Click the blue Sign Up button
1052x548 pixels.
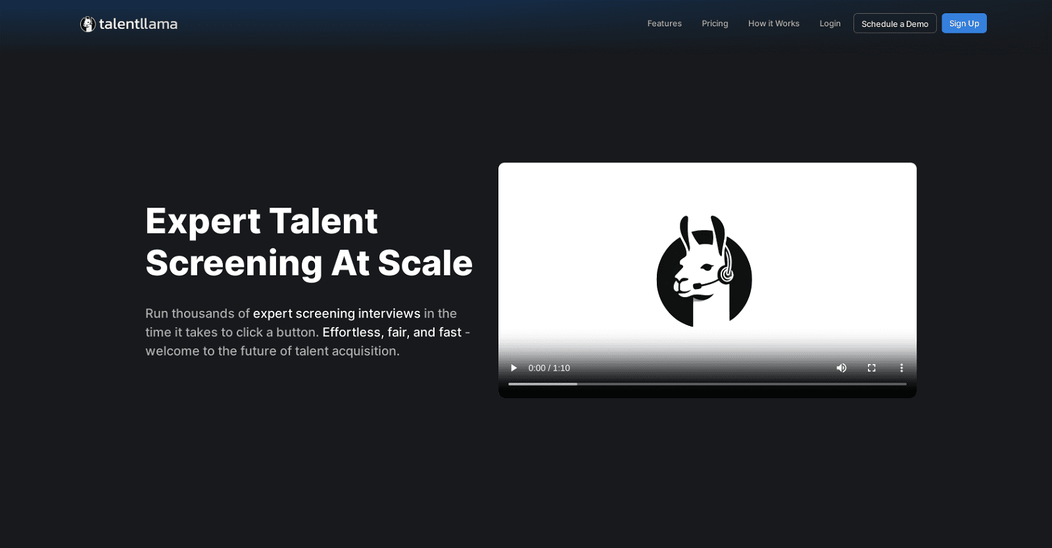point(964,24)
